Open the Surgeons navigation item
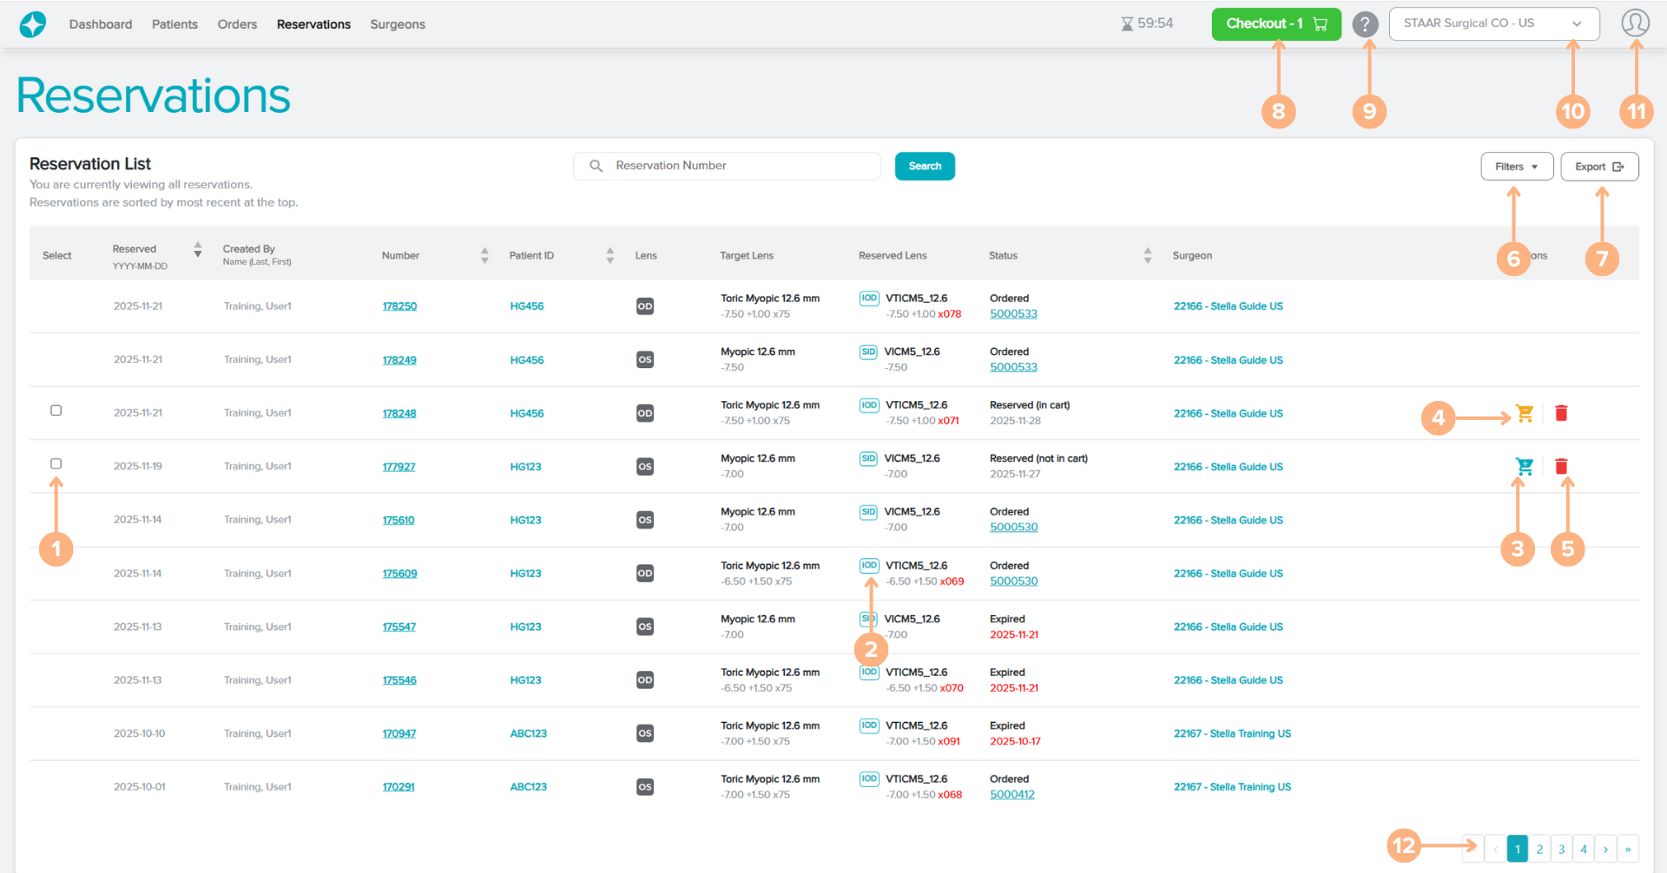Image resolution: width=1667 pixels, height=873 pixels. tap(398, 24)
